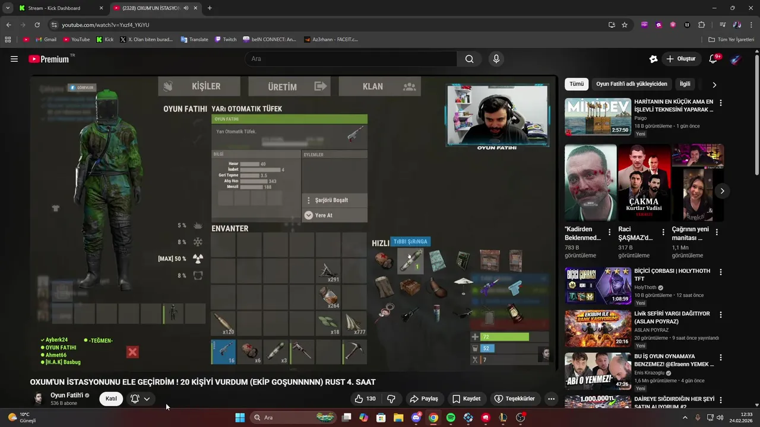Image resolution: width=760 pixels, height=427 pixels.
Task: Click the YouTube search magnifier button
Action: (x=469, y=59)
